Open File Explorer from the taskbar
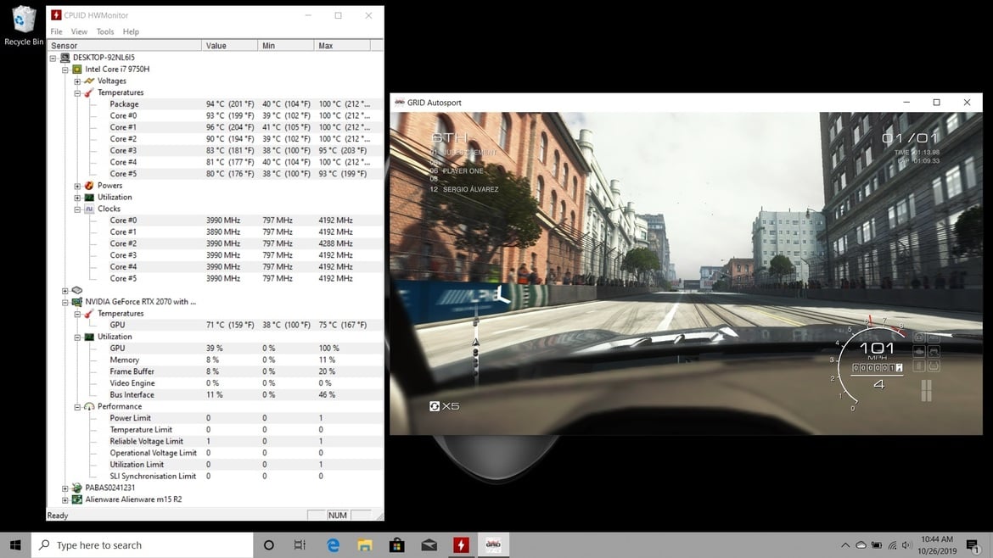Viewport: 993px width, 558px height. click(365, 544)
